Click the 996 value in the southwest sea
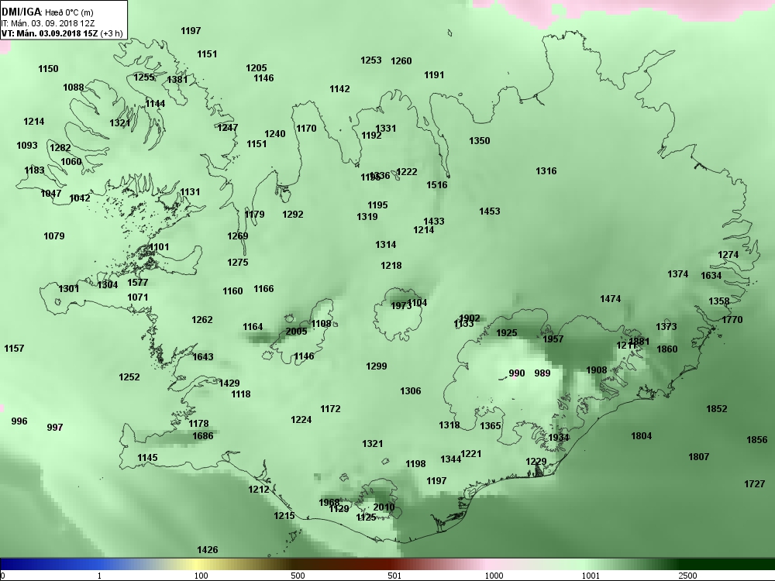The width and height of the screenshot is (775, 581). [19, 421]
